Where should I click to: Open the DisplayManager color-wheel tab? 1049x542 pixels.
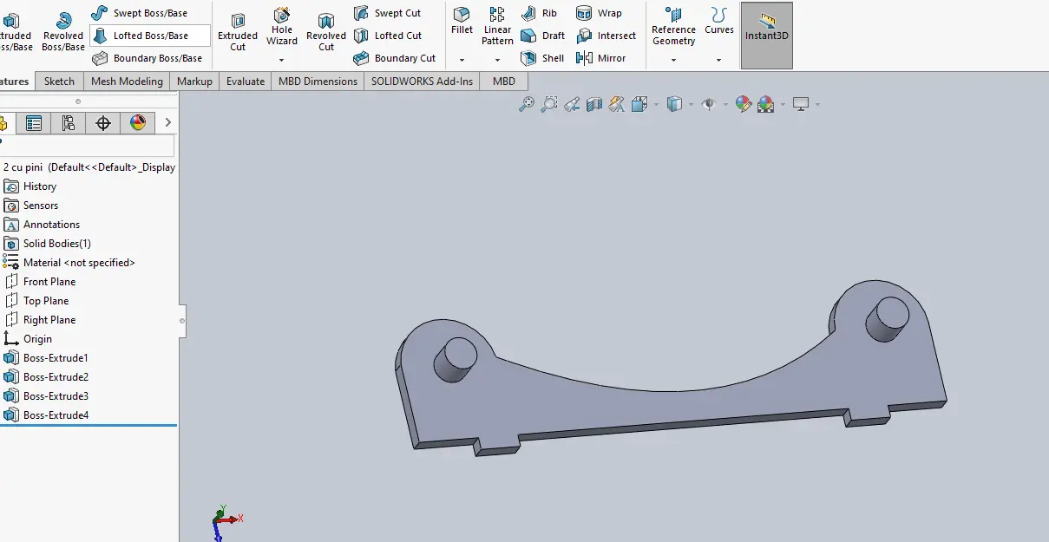click(x=138, y=123)
